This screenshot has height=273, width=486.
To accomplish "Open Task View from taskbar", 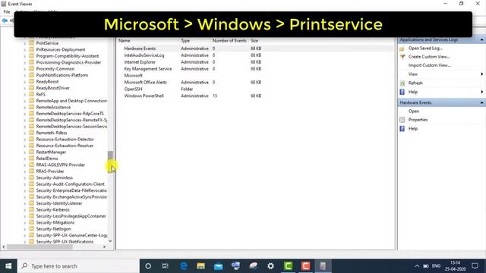I will (166, 266).
